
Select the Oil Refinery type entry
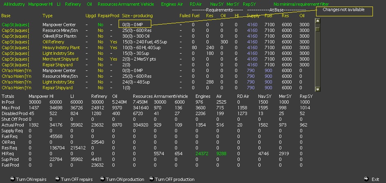pyautogui.click(x=53, y=42)
